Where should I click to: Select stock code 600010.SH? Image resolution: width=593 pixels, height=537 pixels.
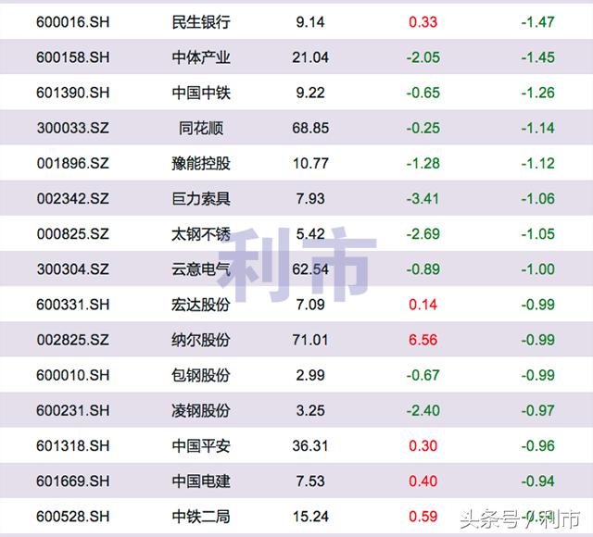[x=73, y=375]
